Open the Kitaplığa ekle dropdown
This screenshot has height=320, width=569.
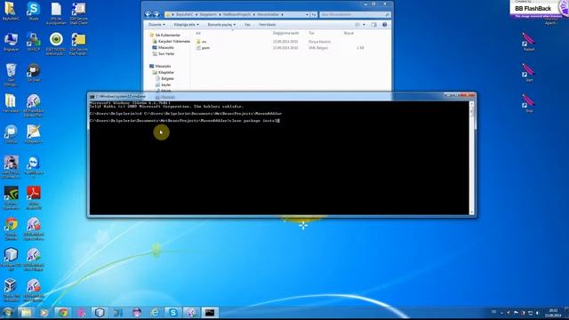pos(186,25)
